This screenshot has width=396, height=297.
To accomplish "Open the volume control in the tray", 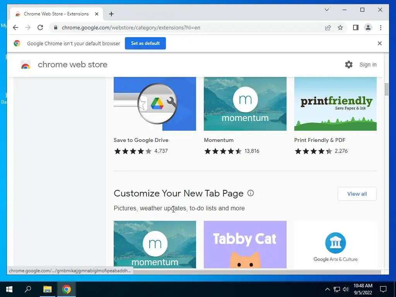I will pyautogui.click(x=346, y=289).
